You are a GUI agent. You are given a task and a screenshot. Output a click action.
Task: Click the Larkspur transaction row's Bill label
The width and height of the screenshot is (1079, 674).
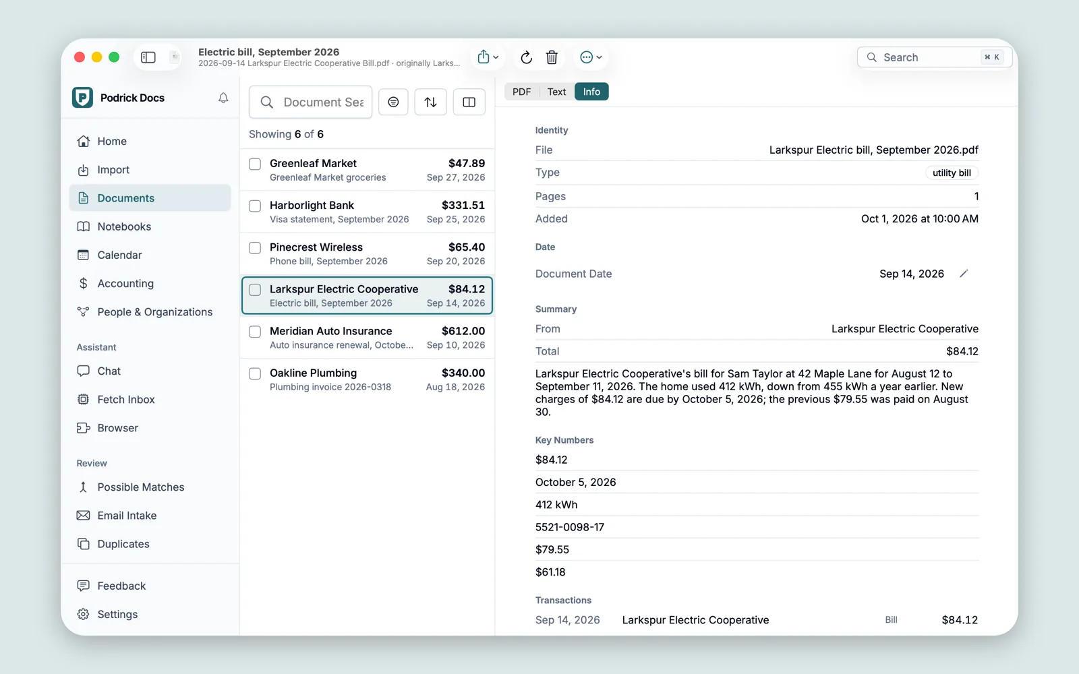coord(891,620)
